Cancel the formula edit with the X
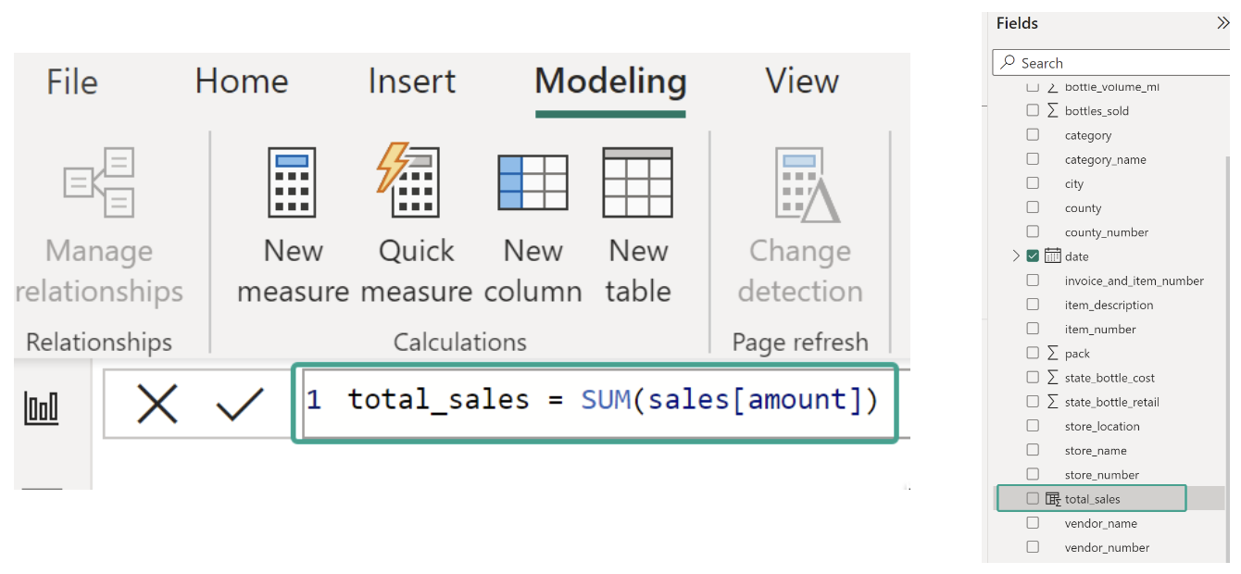 pos(158,403)
